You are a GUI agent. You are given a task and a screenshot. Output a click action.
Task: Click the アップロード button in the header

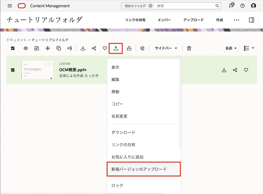coord(193,20)
